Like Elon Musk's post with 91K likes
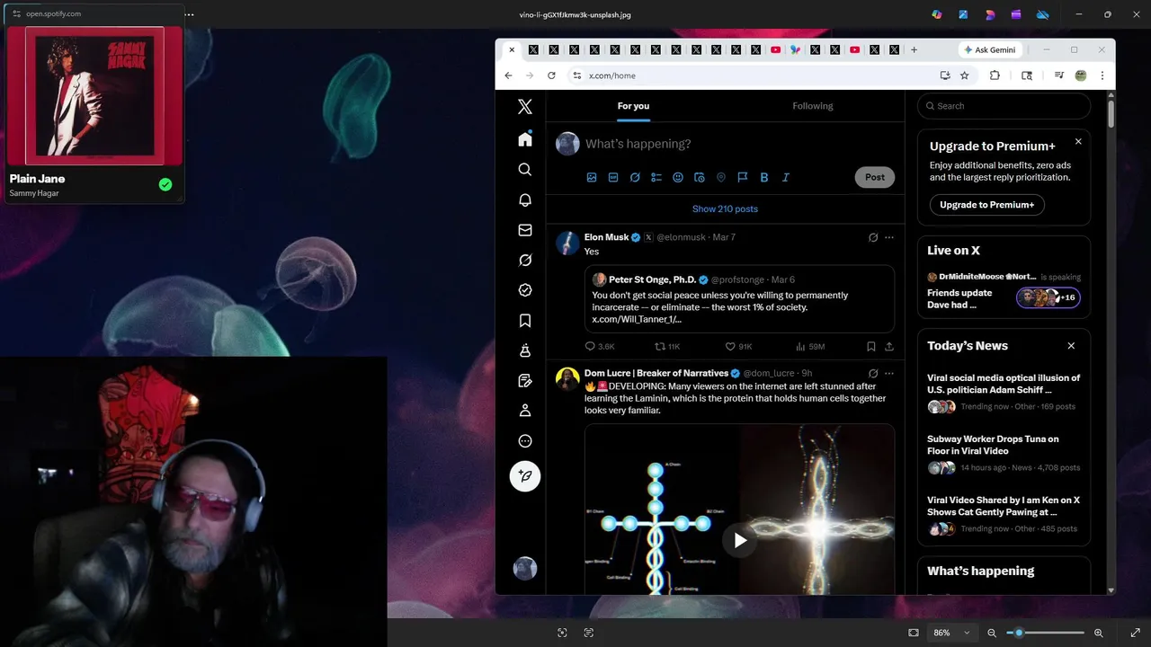This screenshot has height=647, width=1151. click(x=738, y=346)
